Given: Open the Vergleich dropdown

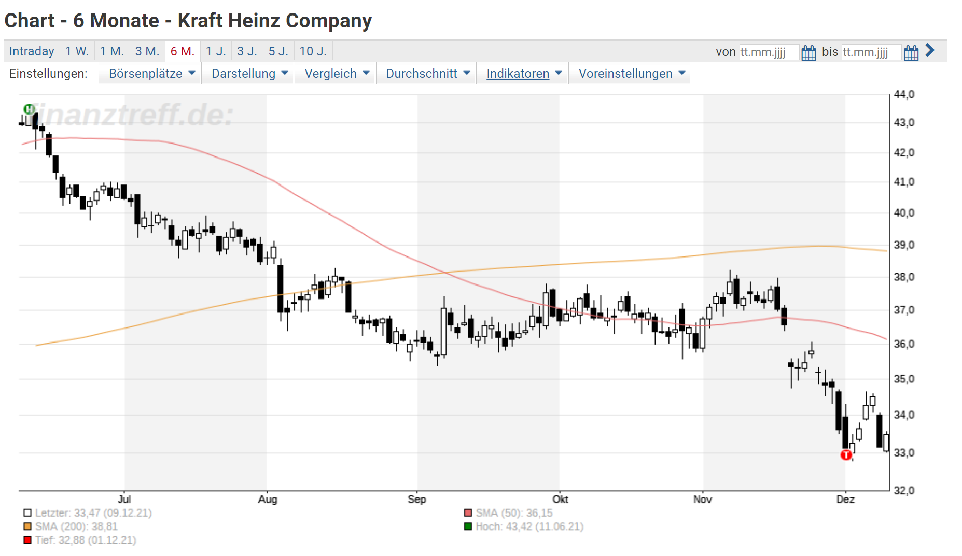Looking at the screenshot, I should pos(337,74).
